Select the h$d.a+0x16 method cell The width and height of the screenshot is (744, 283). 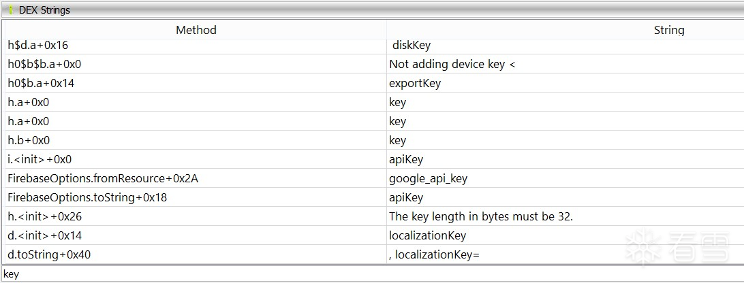pyautogui.click(x=38, y=45)
